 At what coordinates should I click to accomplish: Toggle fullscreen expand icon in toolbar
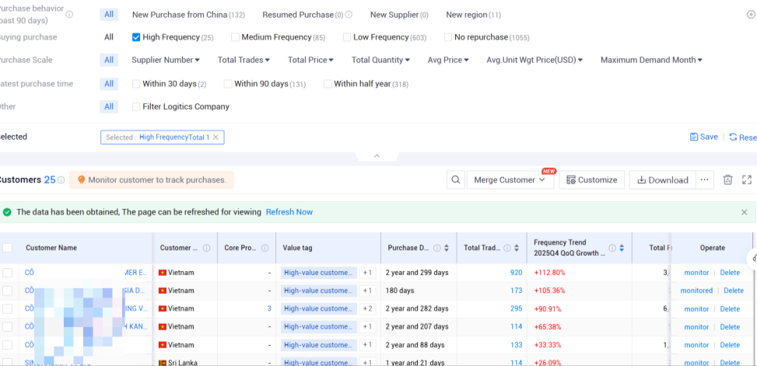[747, 180]
